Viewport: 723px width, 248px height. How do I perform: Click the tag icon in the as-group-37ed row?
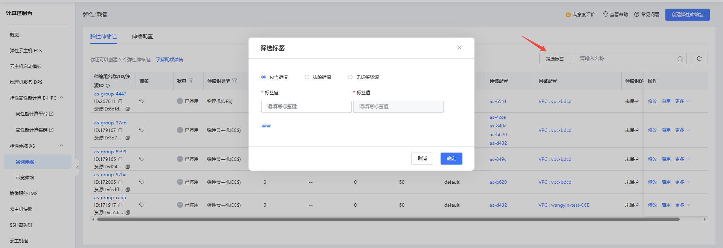142,130
